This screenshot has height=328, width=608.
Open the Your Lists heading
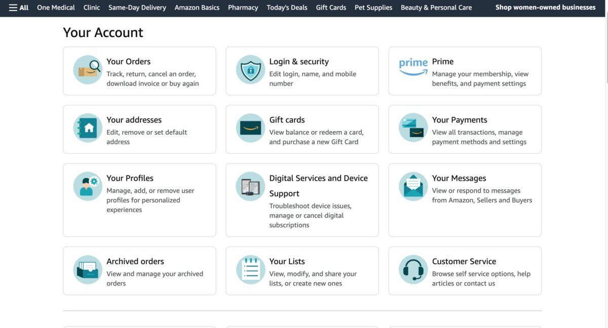[x=287, y=261]
